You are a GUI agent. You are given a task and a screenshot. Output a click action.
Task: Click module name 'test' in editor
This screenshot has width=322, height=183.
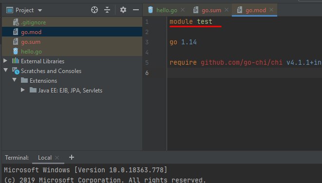[x=205, y=21]
